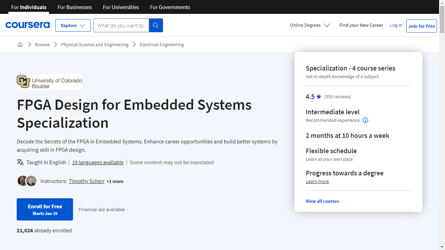
Task: Open Find your New Career
Action: point(361,25)
